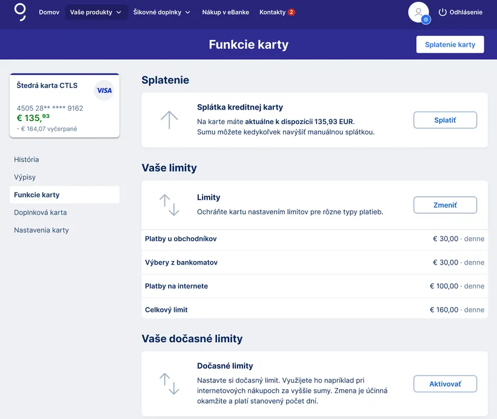Open the História sidebar section
The image size is (497, 419).
(27, 160)
